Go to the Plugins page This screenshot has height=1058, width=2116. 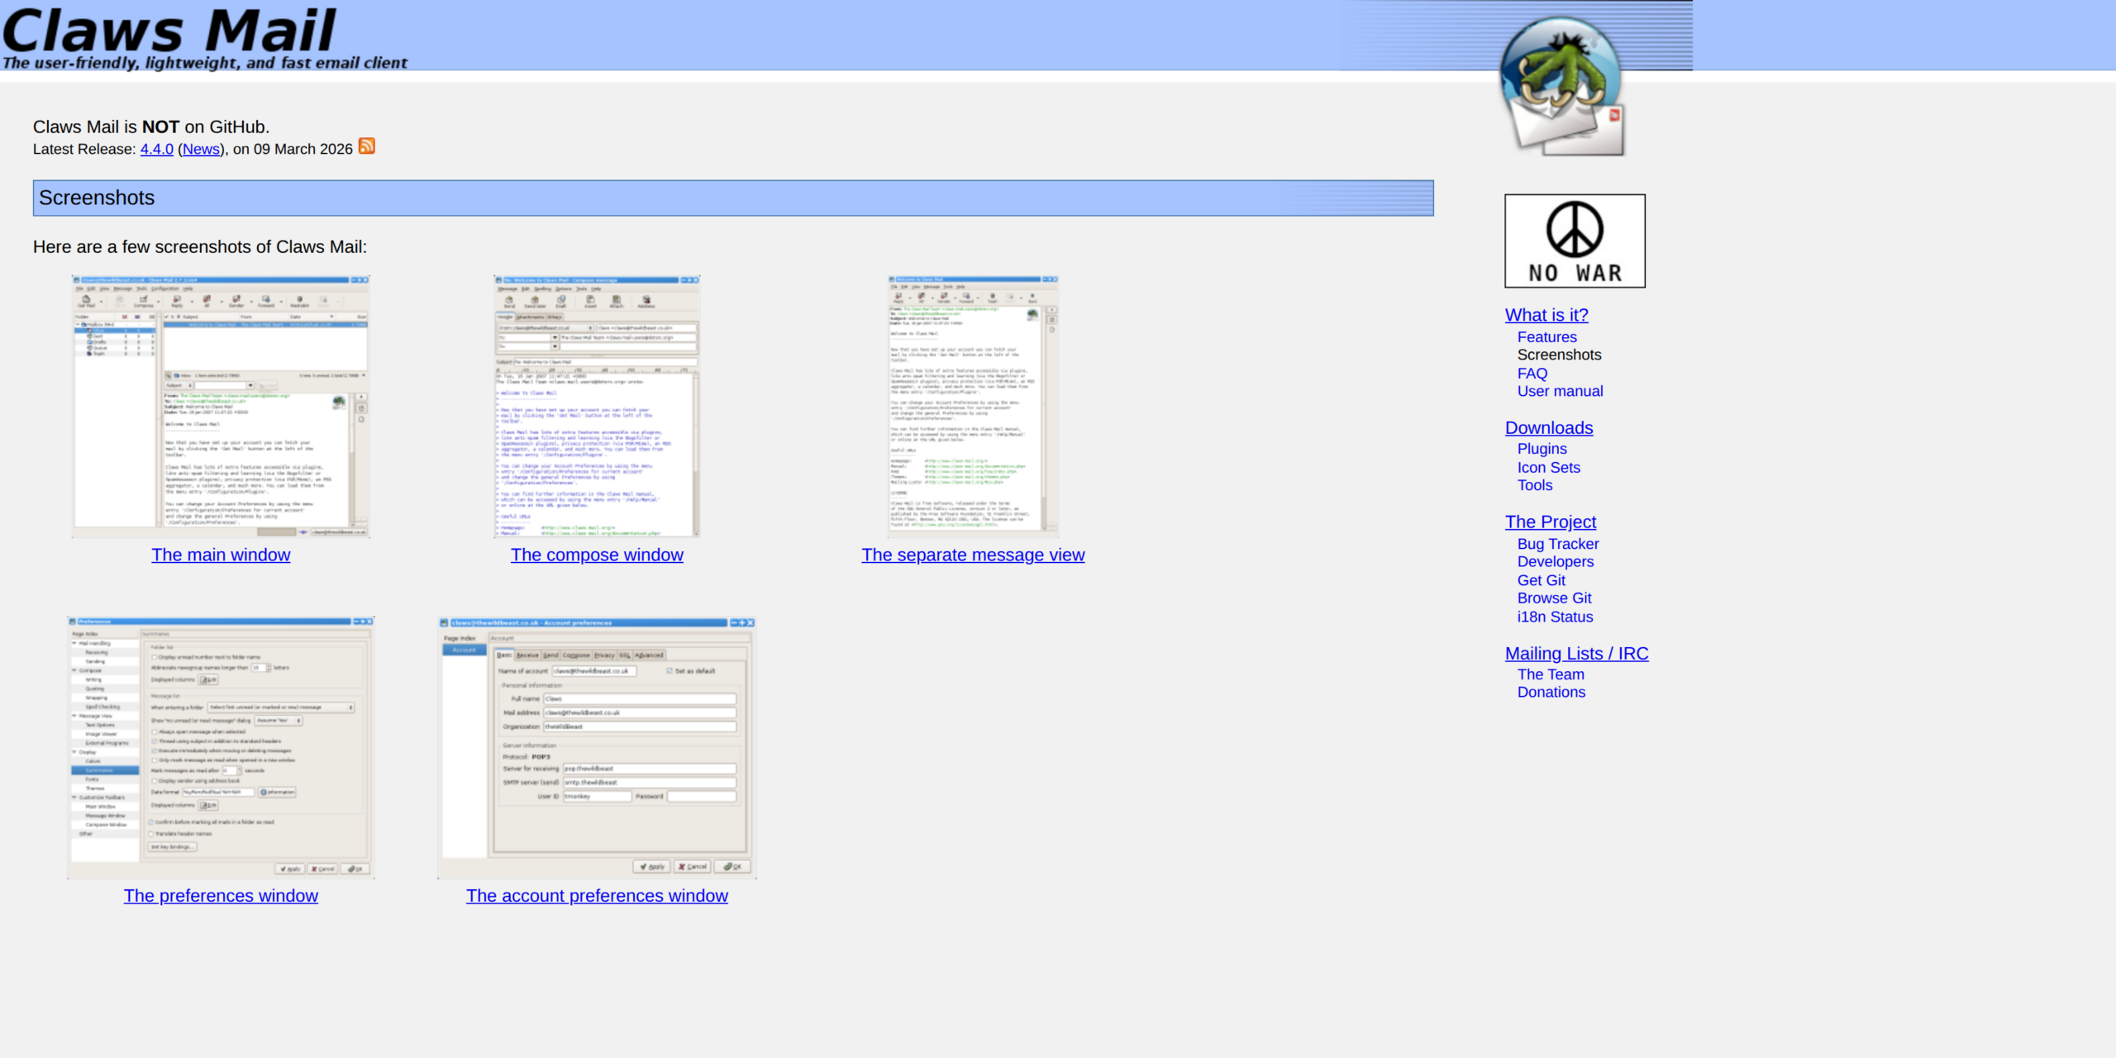[x=1542, y=449]
